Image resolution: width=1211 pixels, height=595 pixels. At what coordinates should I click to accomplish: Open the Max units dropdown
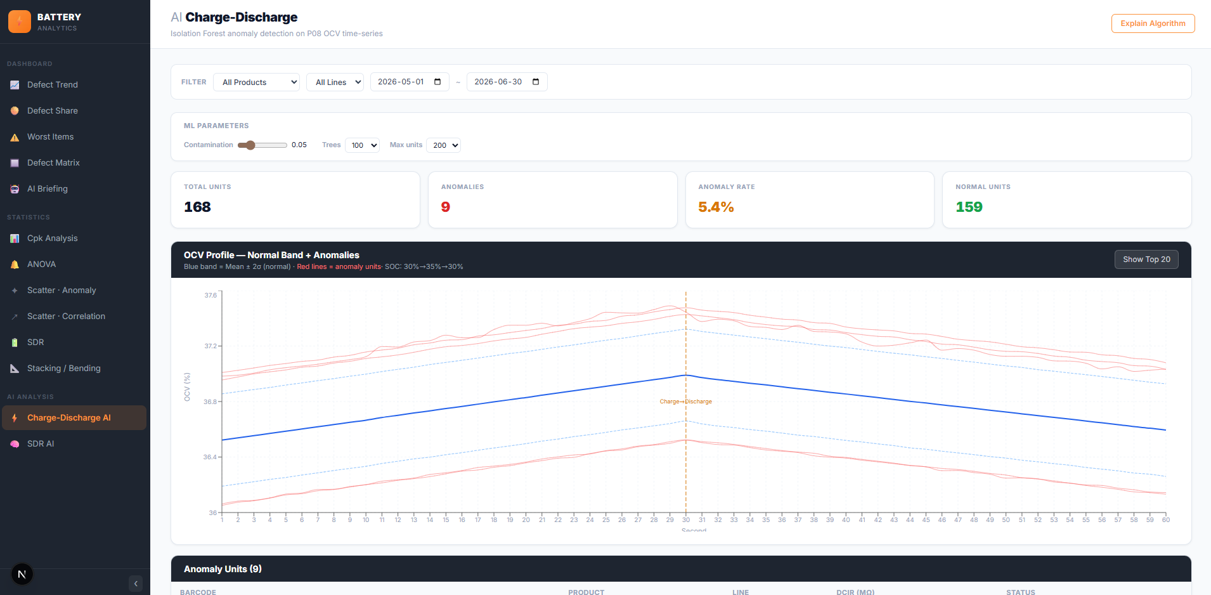444,145
